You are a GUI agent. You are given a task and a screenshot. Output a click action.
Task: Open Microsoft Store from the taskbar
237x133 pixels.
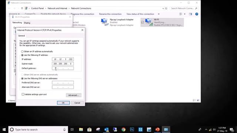point(89,130)
